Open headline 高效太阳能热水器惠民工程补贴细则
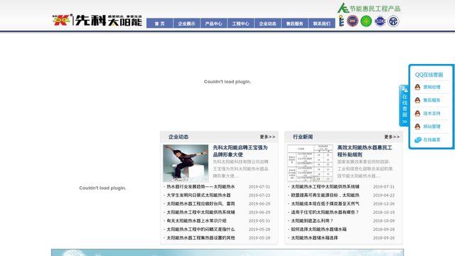455x256 pixels. click(x=365, y=151)
